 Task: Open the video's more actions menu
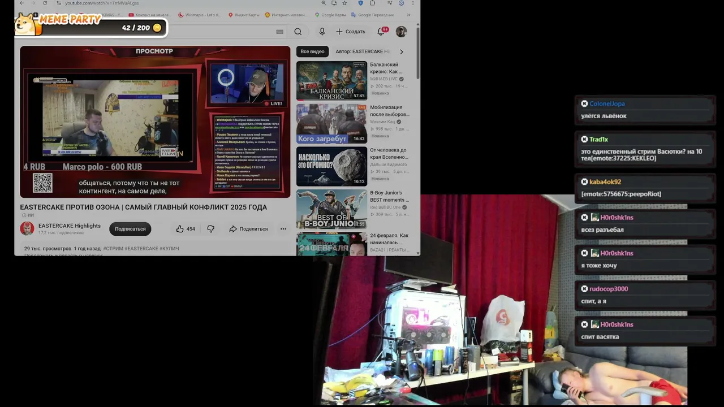[283, 229]
